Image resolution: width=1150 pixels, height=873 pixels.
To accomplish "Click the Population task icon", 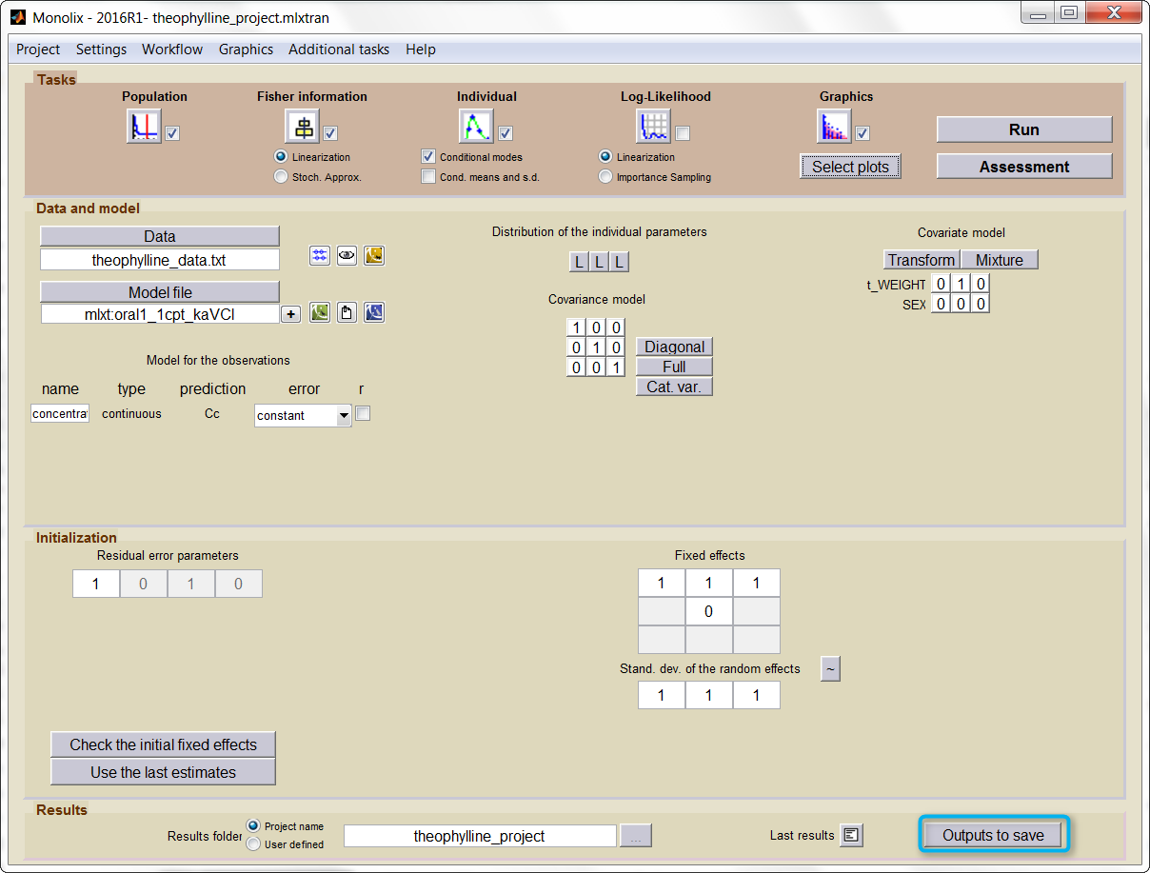I will [x=144, y=126].
